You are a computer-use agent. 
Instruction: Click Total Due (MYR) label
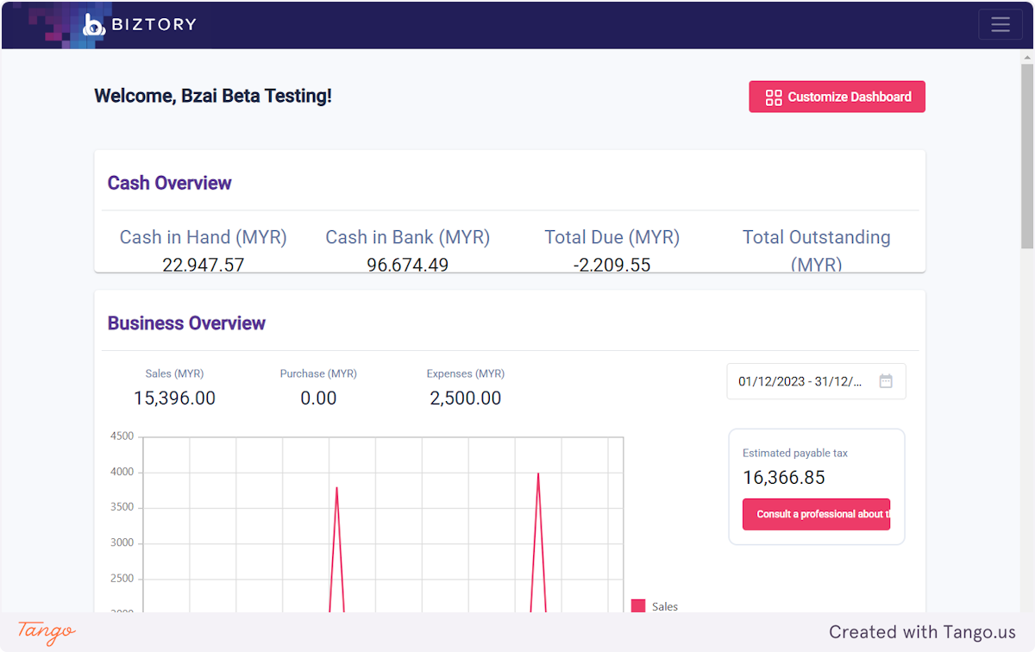click(612, 237)
